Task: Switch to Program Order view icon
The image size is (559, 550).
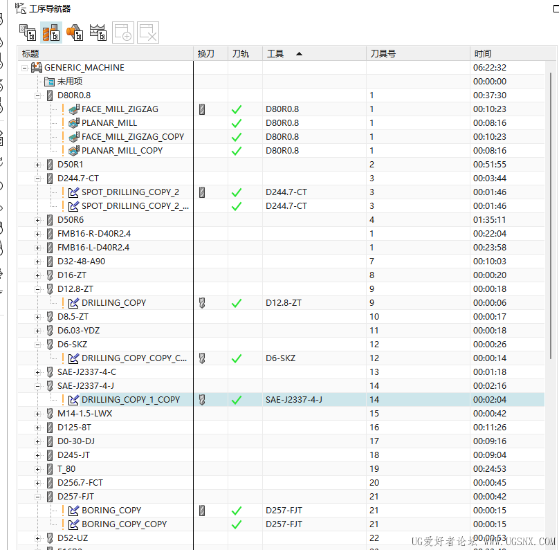Action: point(27,32)
